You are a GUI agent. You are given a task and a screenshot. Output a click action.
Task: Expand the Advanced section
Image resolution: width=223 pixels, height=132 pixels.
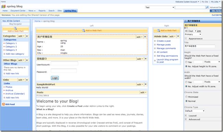tap(186, 119)
